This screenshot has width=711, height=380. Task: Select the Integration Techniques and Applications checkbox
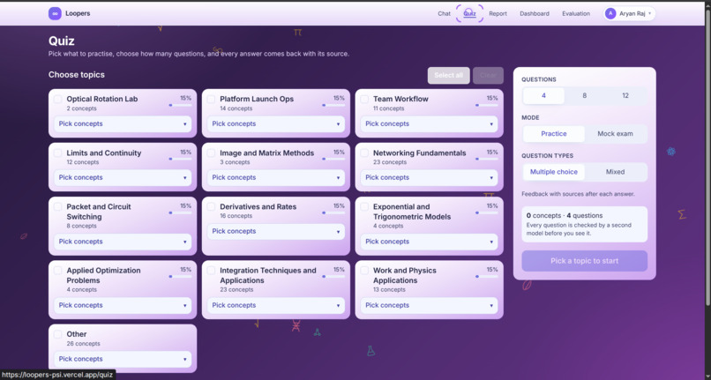[x=212, y=271]
